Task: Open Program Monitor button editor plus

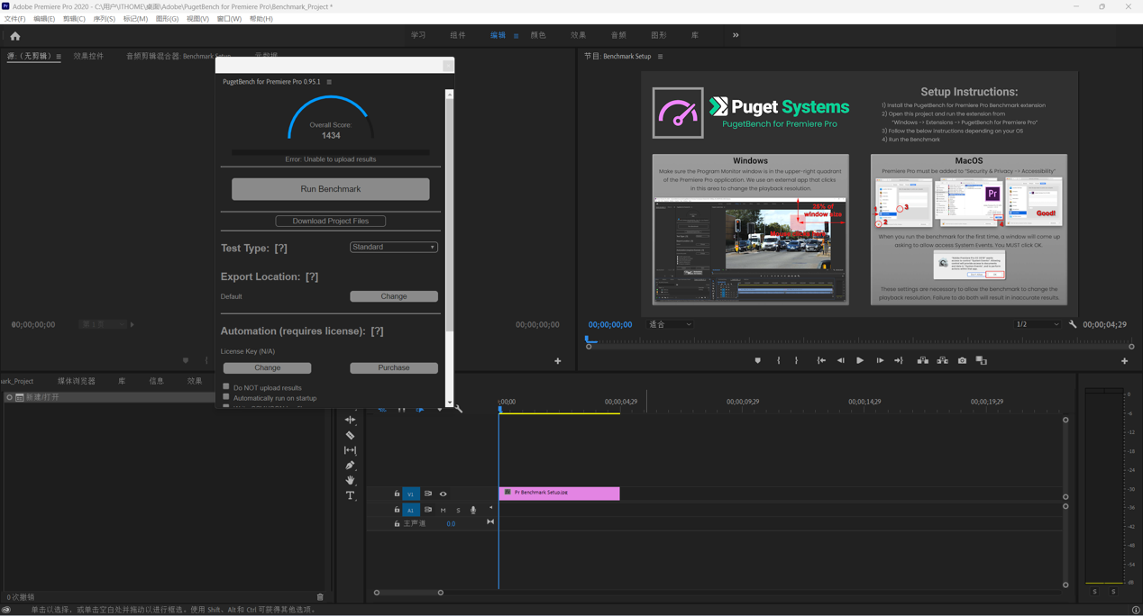Action: pos(1124,361)
